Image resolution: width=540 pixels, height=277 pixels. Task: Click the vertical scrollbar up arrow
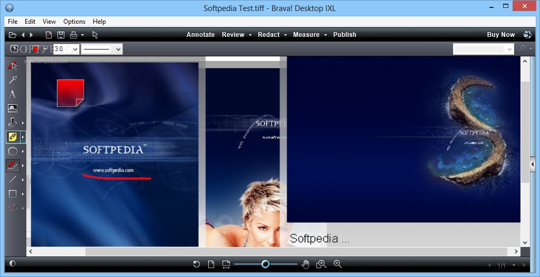(525, 61)
